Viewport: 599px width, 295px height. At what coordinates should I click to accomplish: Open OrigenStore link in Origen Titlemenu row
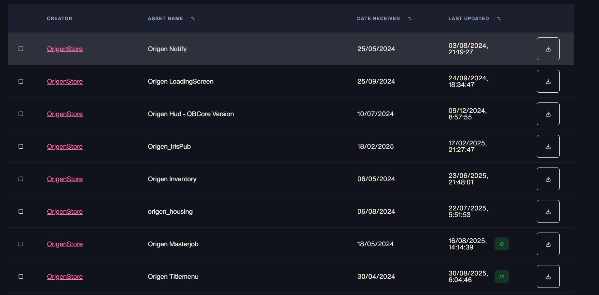[65, 276]
